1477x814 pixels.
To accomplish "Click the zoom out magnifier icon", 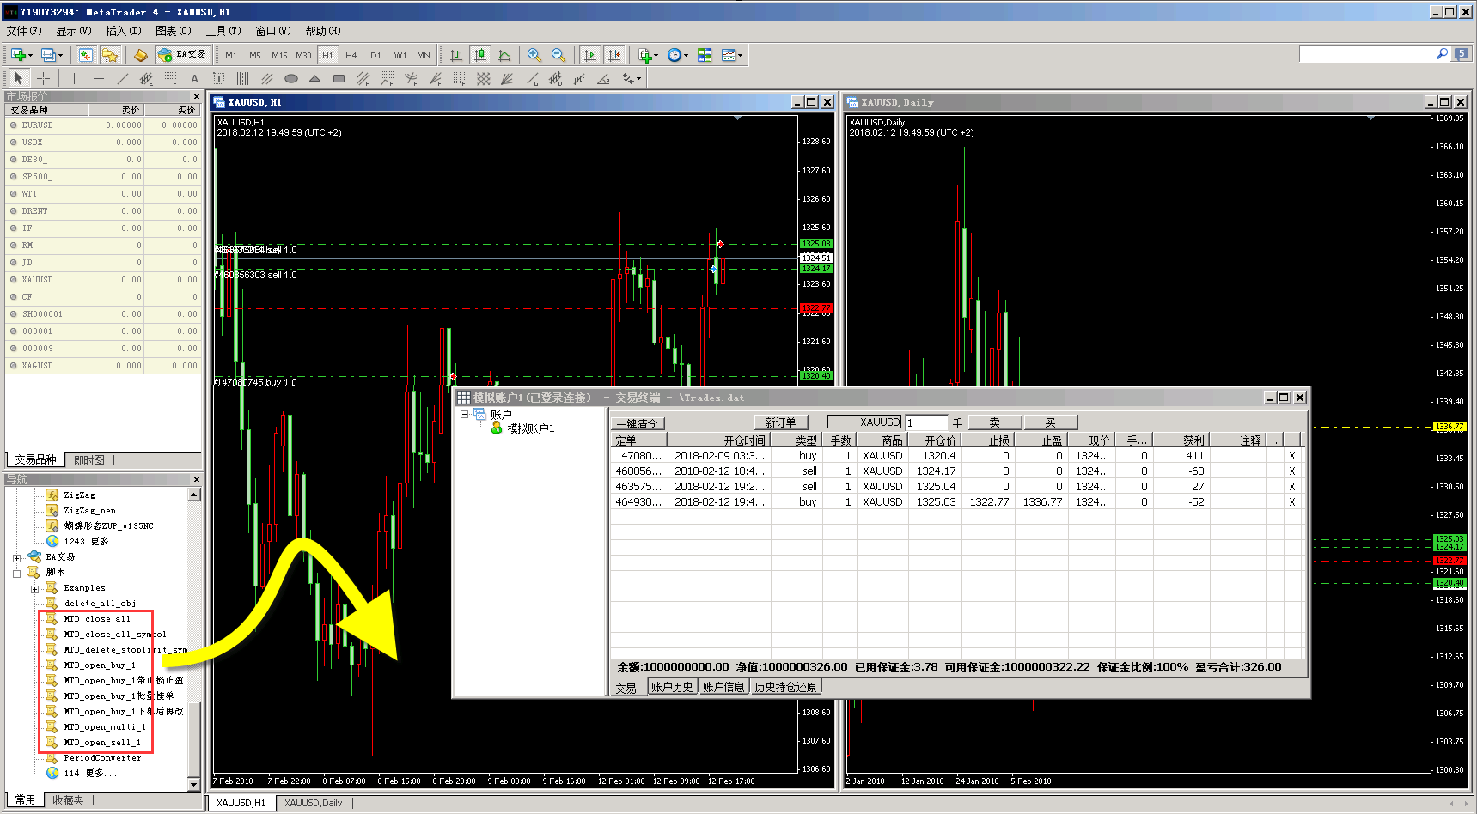I will click(x=558, y=55).
